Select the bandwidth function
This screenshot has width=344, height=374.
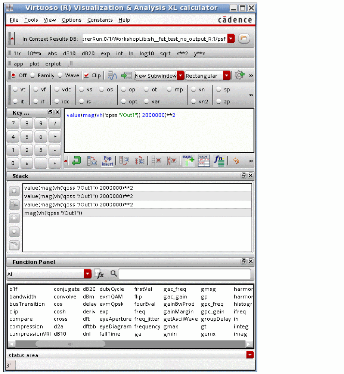click(x=23, y=296)
